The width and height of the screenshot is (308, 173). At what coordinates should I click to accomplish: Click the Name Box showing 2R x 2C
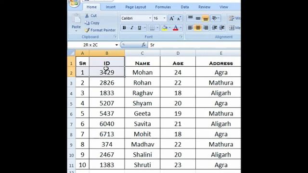point(91,45)
